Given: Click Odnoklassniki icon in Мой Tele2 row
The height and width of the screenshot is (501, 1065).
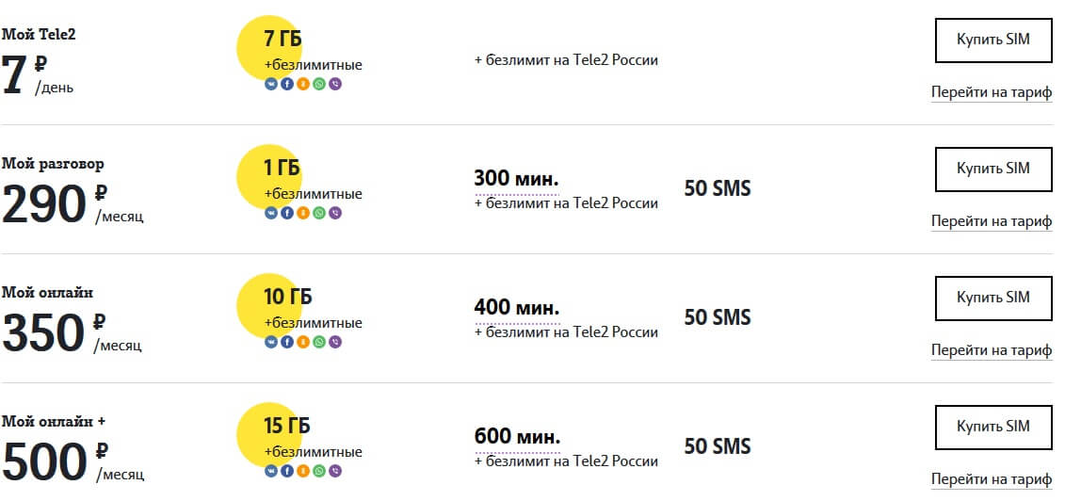Looking at the screenshot, I should coord(303,84).
